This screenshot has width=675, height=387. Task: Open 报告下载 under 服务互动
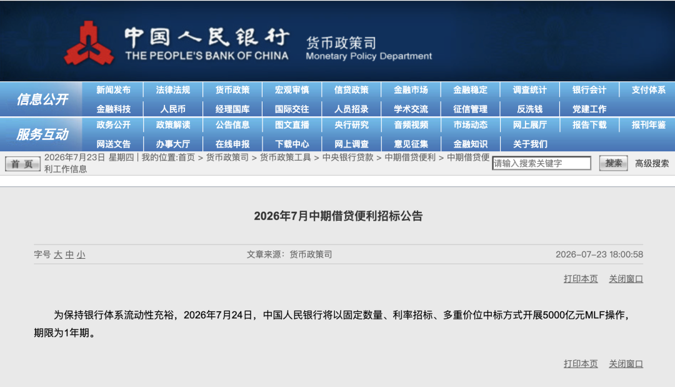click(589, 125)
